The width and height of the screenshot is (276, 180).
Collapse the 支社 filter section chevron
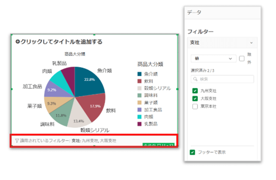coord(251,43)
